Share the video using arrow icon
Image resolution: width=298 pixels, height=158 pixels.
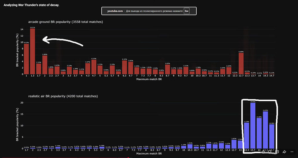284,151
